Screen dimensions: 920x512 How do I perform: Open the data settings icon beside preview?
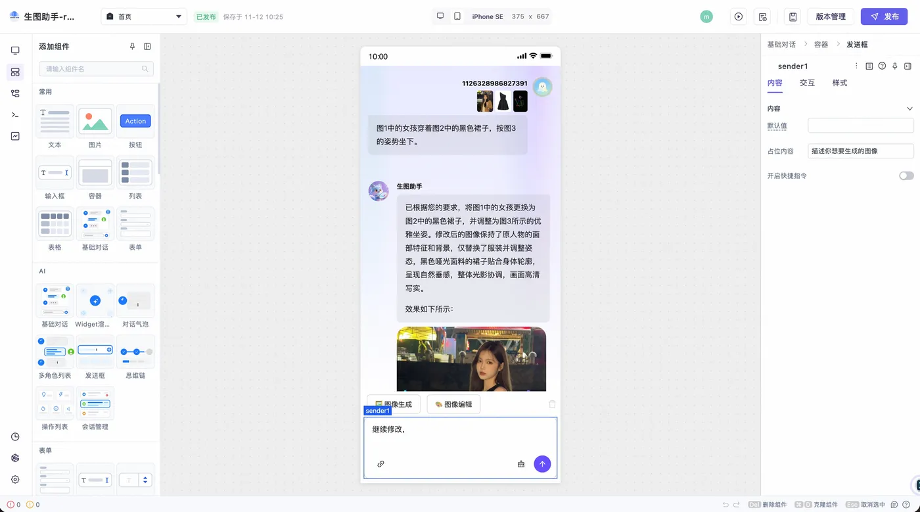(762, 16)
